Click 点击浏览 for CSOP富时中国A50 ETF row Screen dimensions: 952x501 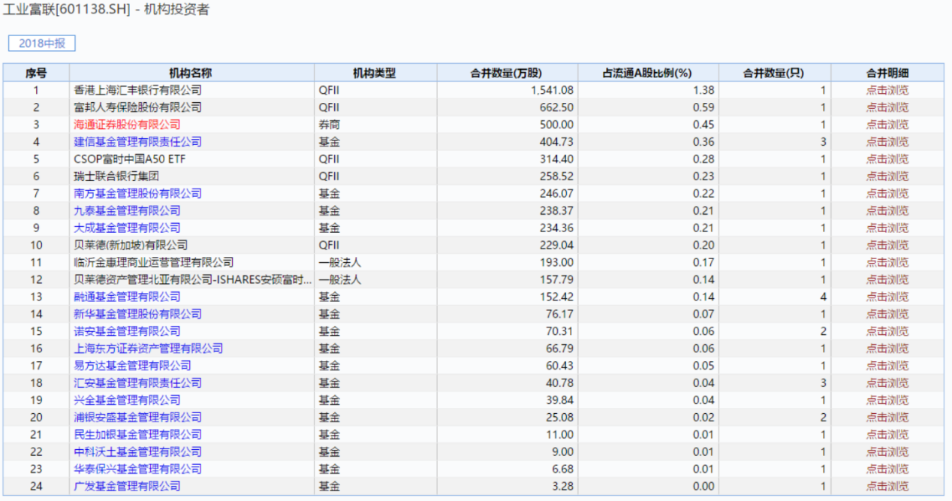[887, 159]
